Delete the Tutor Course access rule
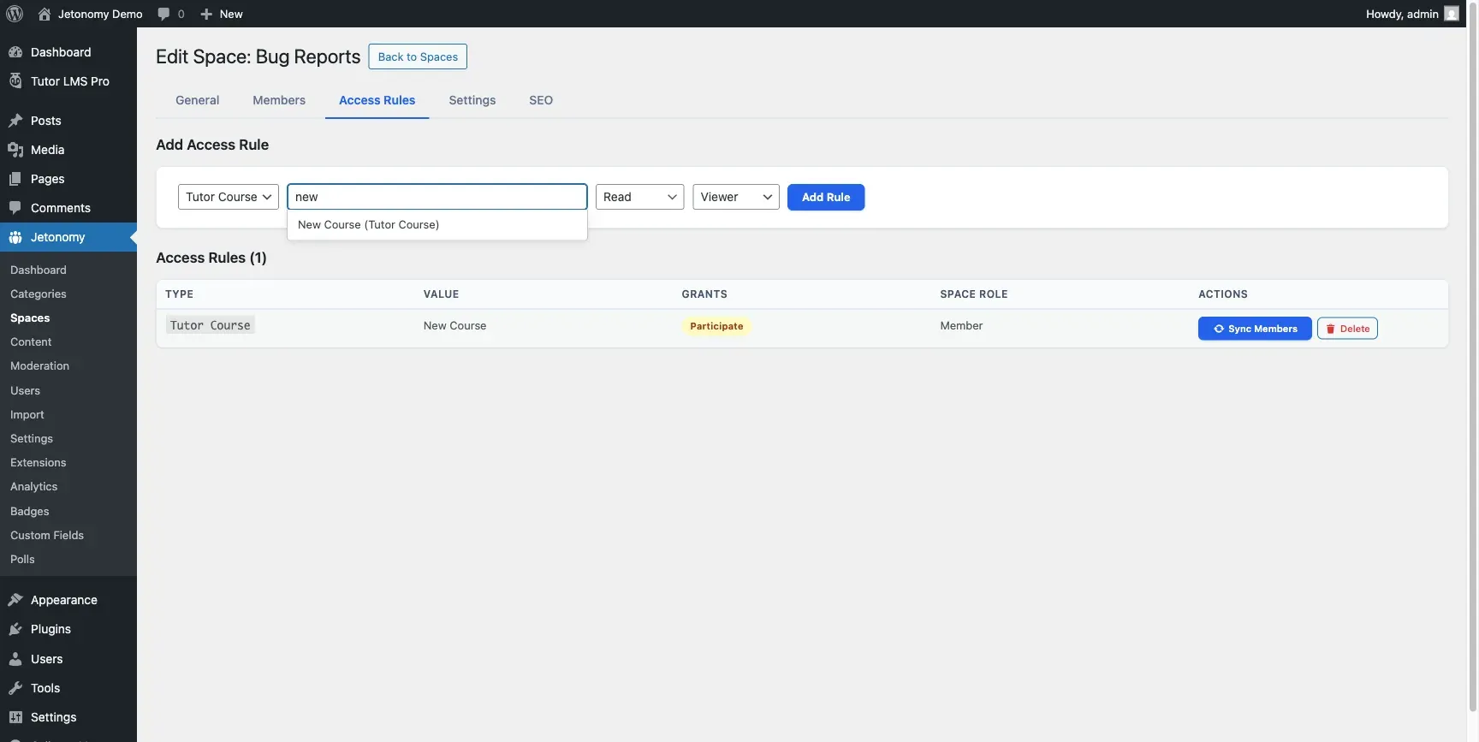1479x742 pixels. point(1347,329)
